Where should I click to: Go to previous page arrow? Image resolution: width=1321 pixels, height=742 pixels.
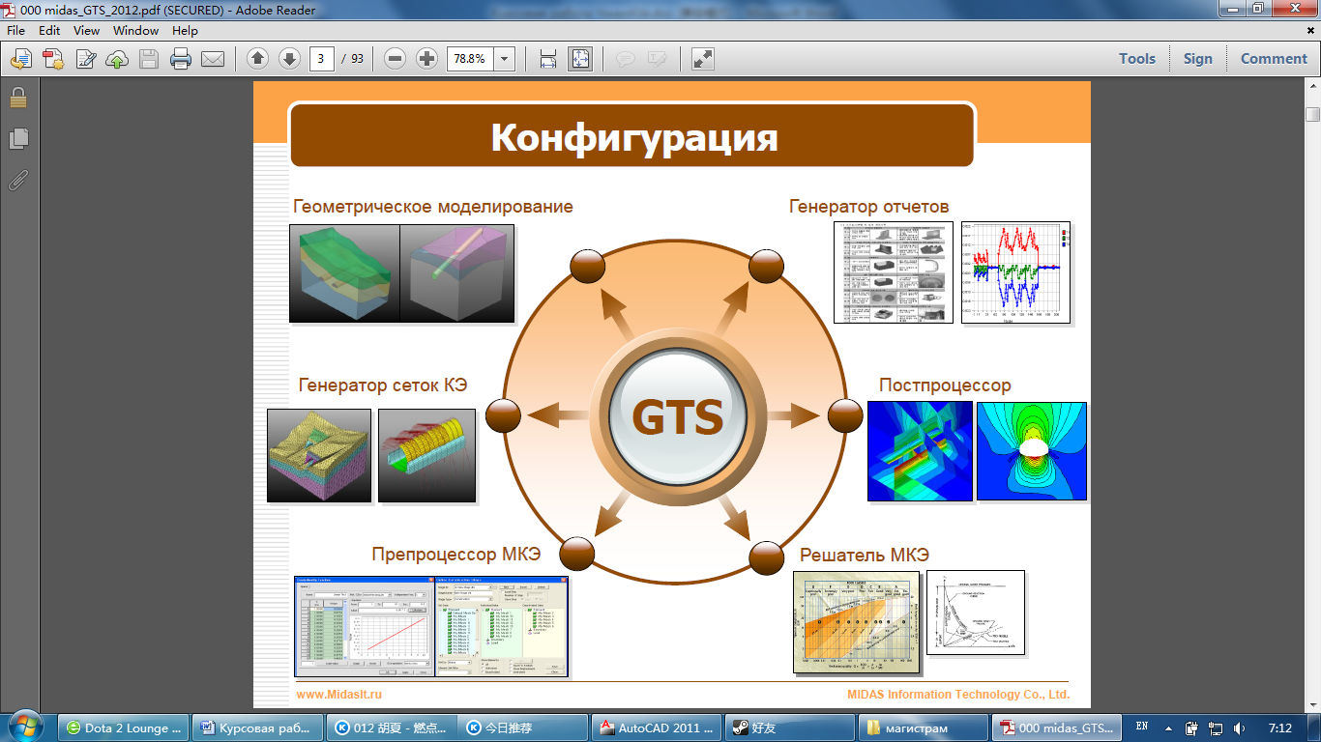click(257, 59)
